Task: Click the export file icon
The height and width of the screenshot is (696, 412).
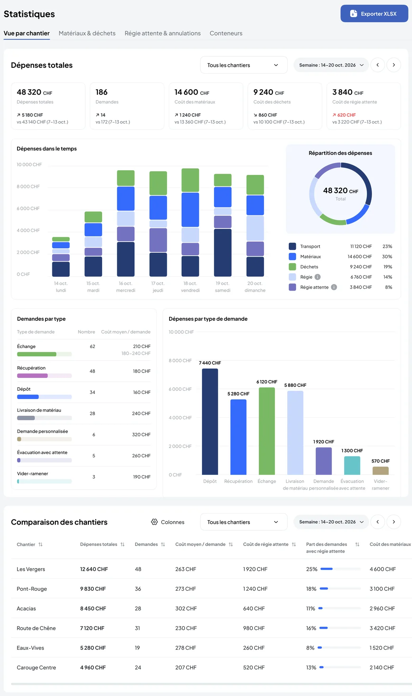Action: (x=354, y=13)
